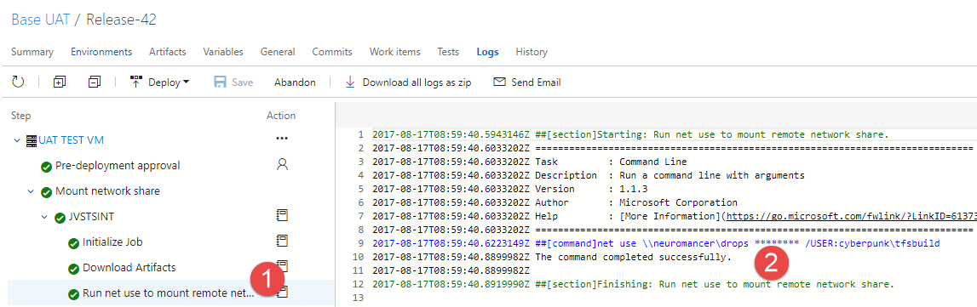The height and width of the screenshot is (307, 977).
Task: Click the Collapse all steps icon
Action: pyautogui.click(x=95, y=82)
